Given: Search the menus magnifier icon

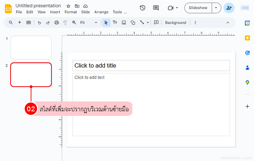Looking at the screenshot, I should tap(11, 23).
